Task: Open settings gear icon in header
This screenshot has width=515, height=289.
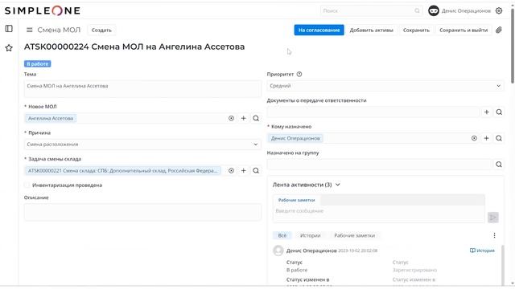Action: [x=499, y=10]
